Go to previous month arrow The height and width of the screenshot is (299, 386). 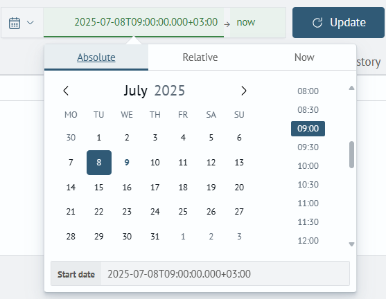66,91
